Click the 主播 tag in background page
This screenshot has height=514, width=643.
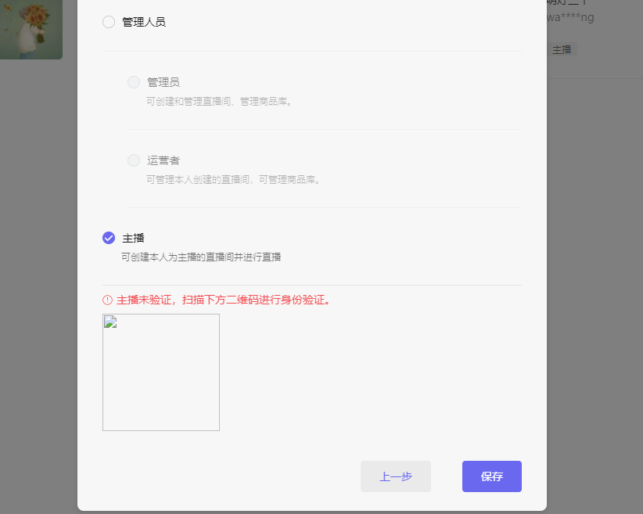pos(562,49)
